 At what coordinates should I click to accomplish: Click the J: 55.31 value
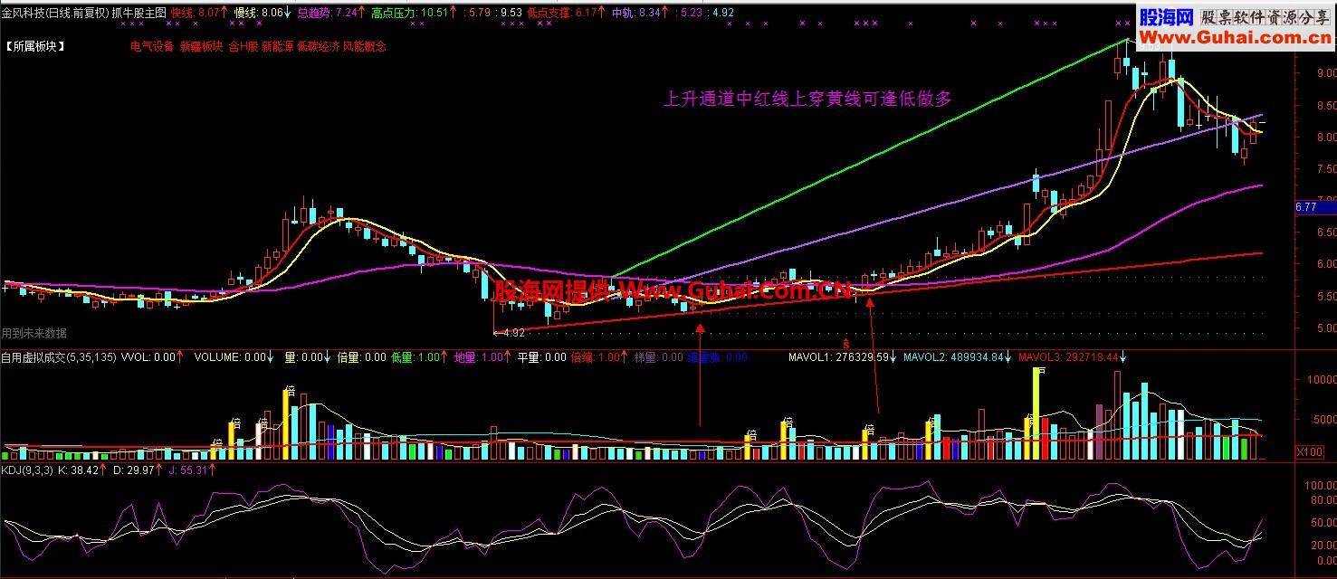pyautogui.click(x=192, y=470)
